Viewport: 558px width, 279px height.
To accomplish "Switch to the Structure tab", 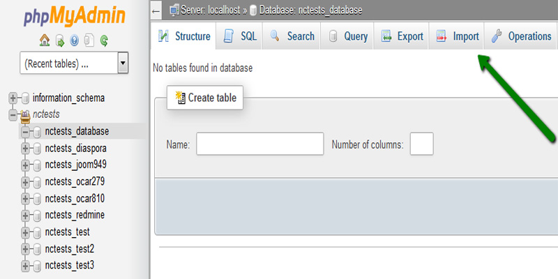I will (x=183, y=36).
